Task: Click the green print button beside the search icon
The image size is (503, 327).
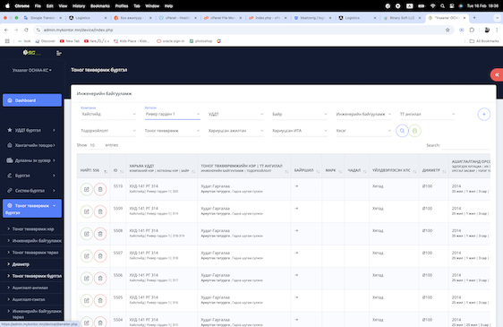Action: click(x=414, y=131)
